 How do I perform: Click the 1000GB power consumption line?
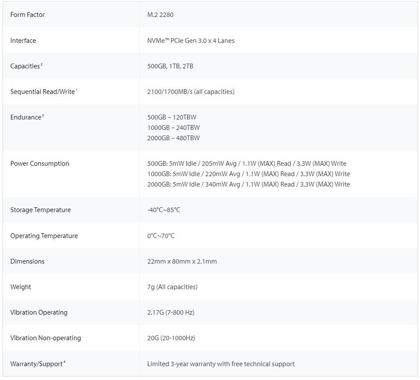(x=248, y=174)
